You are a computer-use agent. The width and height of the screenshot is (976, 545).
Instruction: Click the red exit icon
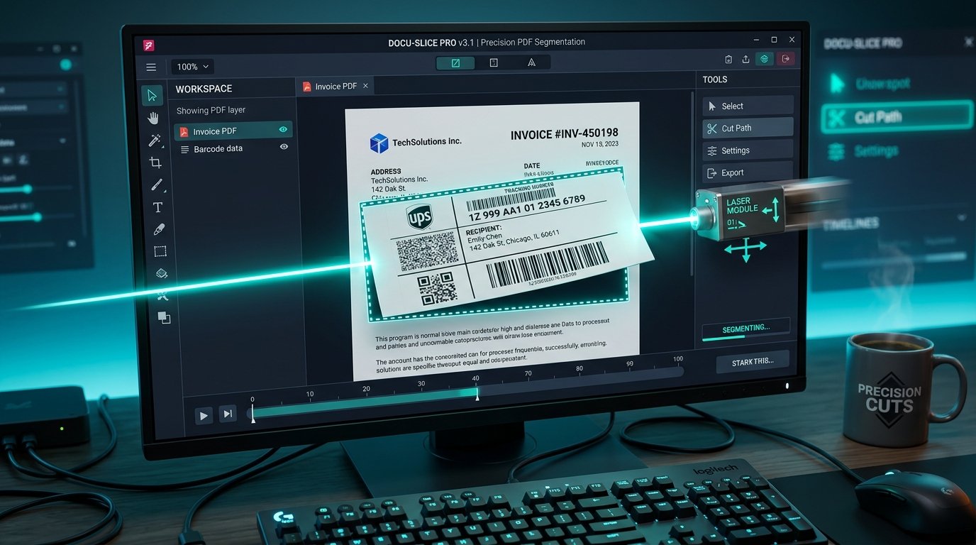[x=786, y=60]
